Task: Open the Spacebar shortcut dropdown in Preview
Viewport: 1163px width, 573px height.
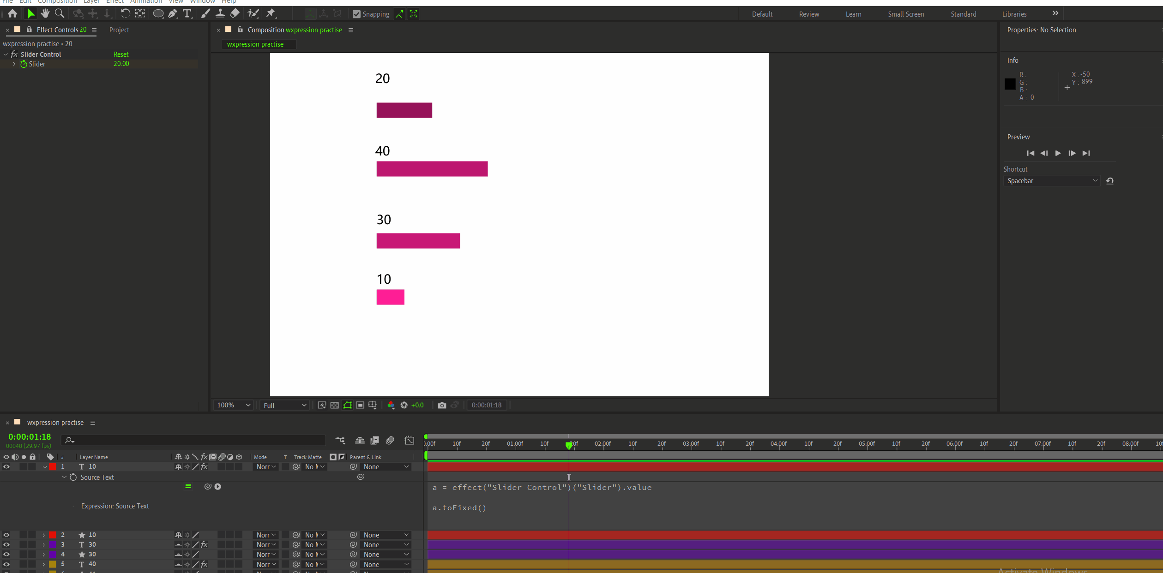Action: pos(1051,181)
